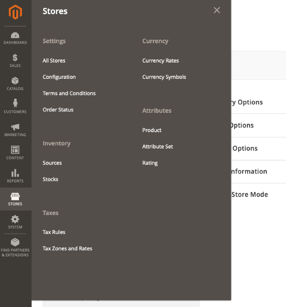Image resolution: width=286 pixels, height=307 pixels.
Task: Open the Dashboard sidebar icon
Action: pyautogui.click(x=15, y=35)
